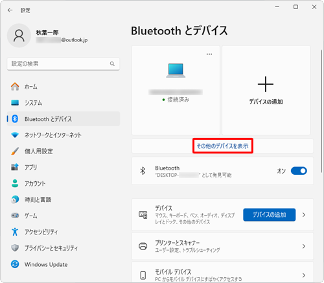This screenshot has height=283, width=324.
Task: Click the phone icon in モバイル デバイス row
Action: coord(143,275)
